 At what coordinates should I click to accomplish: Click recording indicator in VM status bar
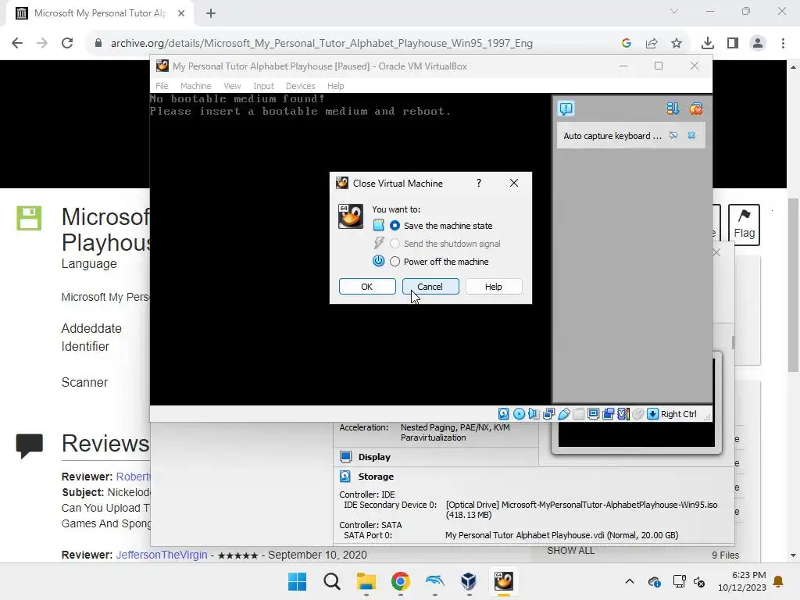tap(608, 414)
